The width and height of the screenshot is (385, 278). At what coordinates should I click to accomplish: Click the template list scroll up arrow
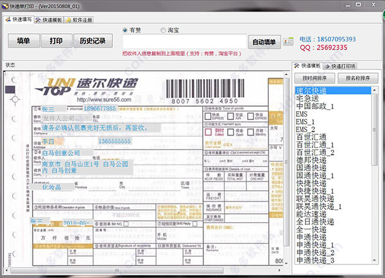375,91
